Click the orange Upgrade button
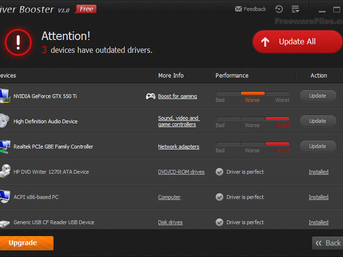343x257 pixels. 26,243
